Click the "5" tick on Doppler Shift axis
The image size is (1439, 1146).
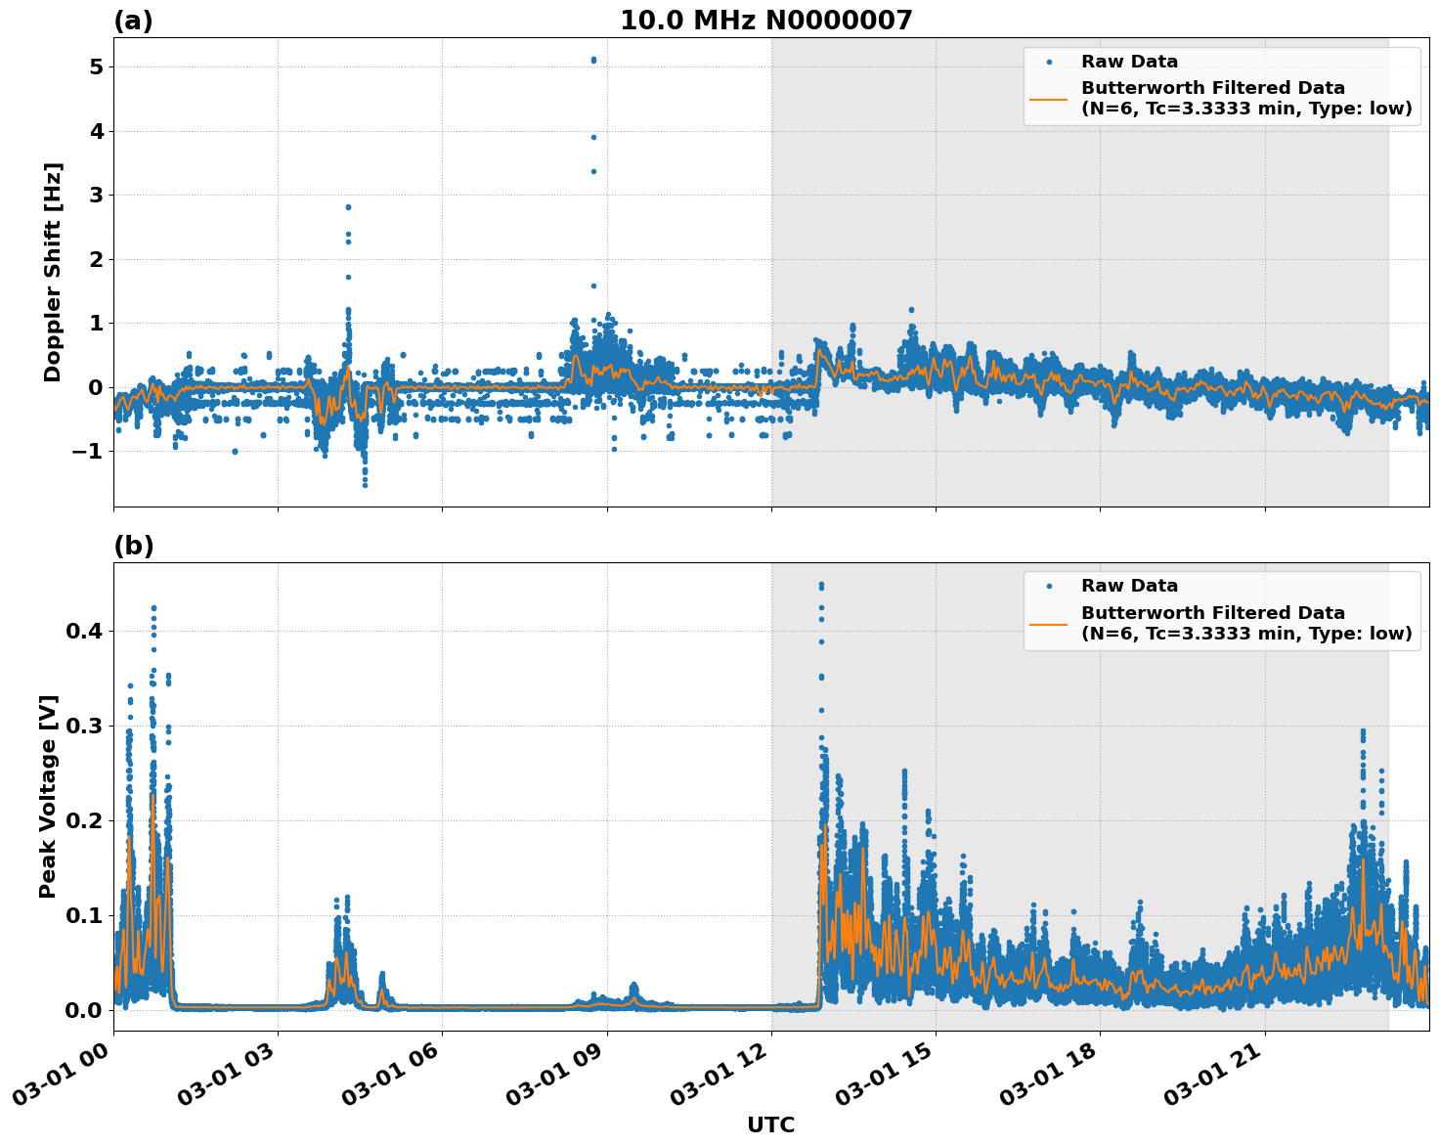tap(96, 67)
